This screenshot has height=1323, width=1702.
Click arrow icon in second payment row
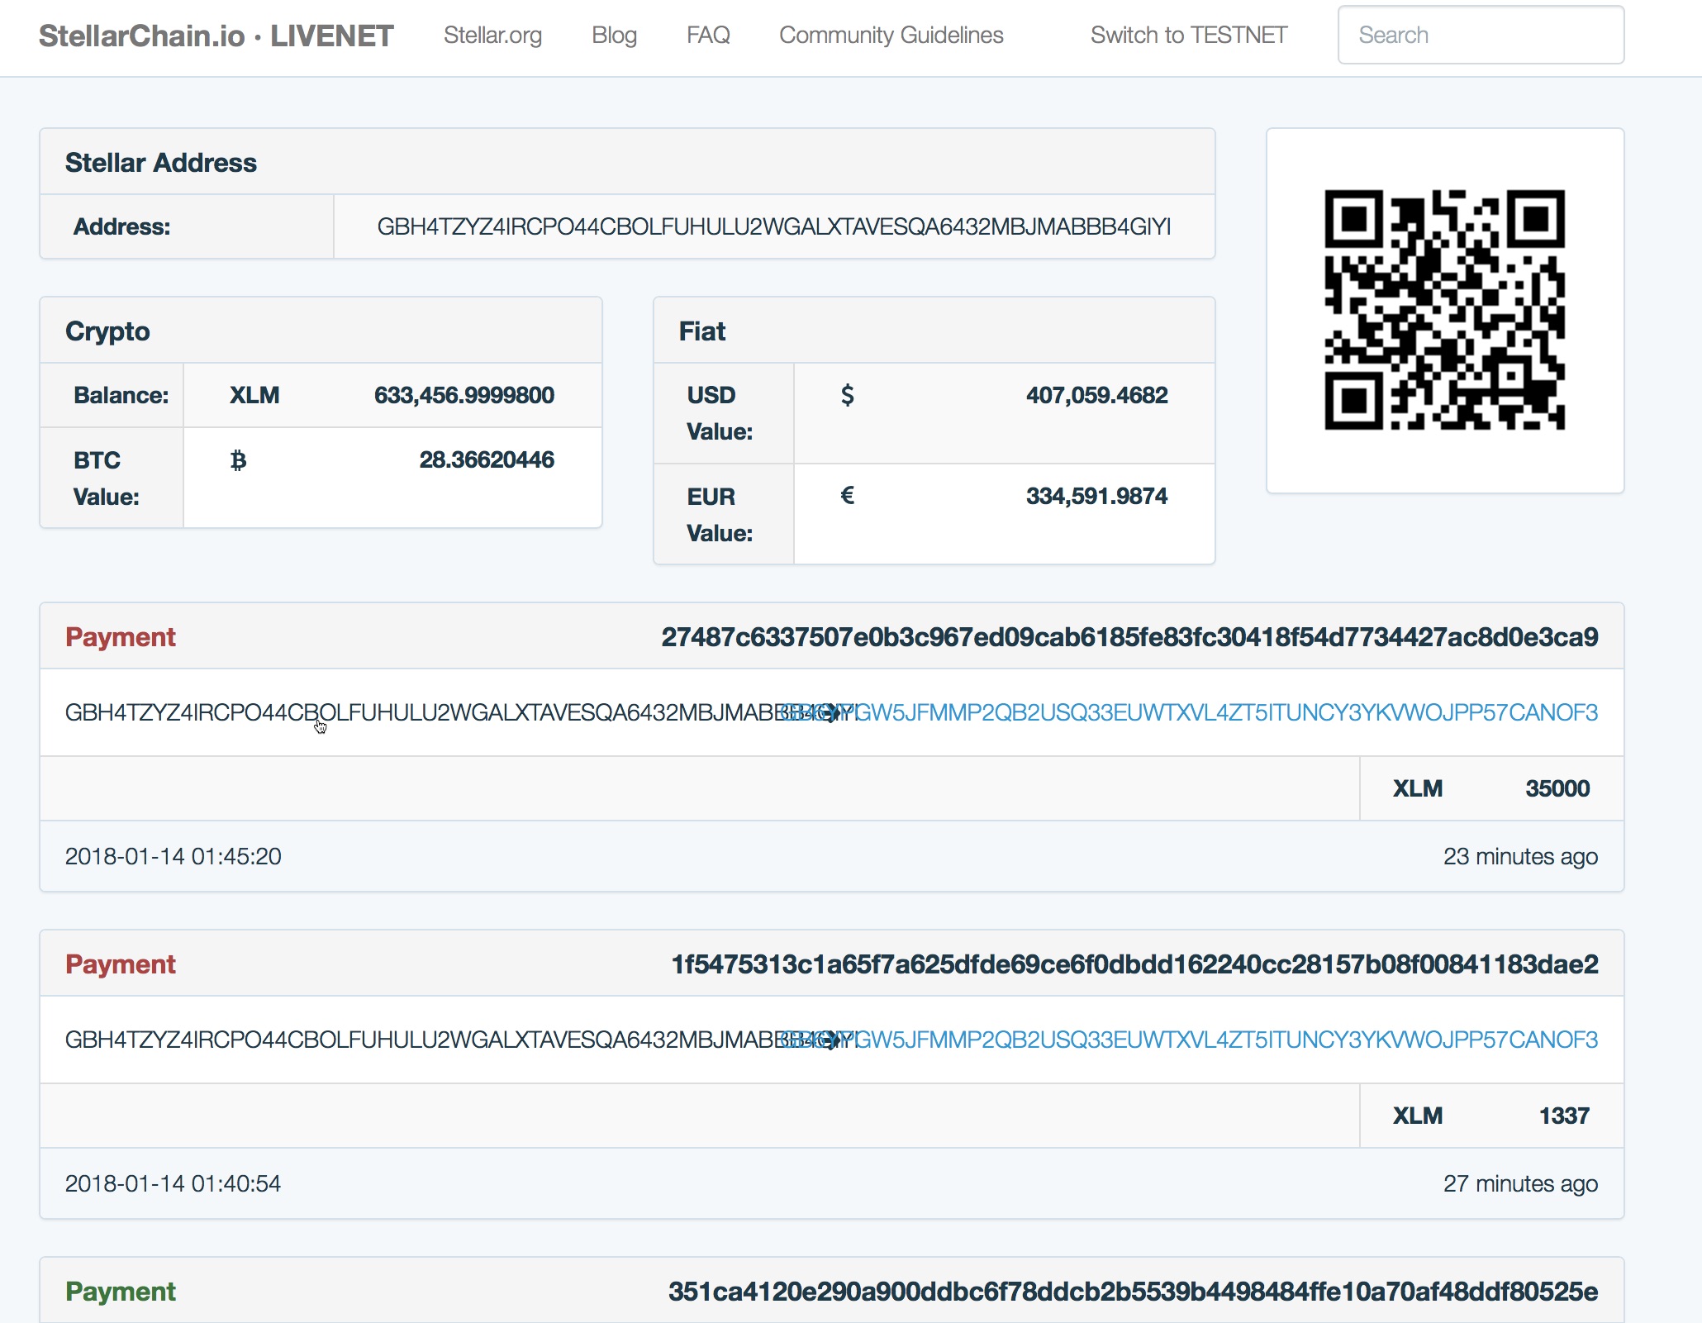[x=833, y=1040]
